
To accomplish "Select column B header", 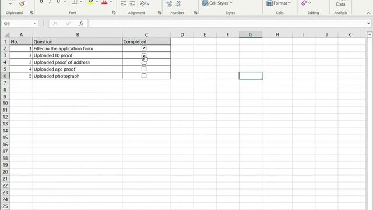I will [x=78, y=35].
